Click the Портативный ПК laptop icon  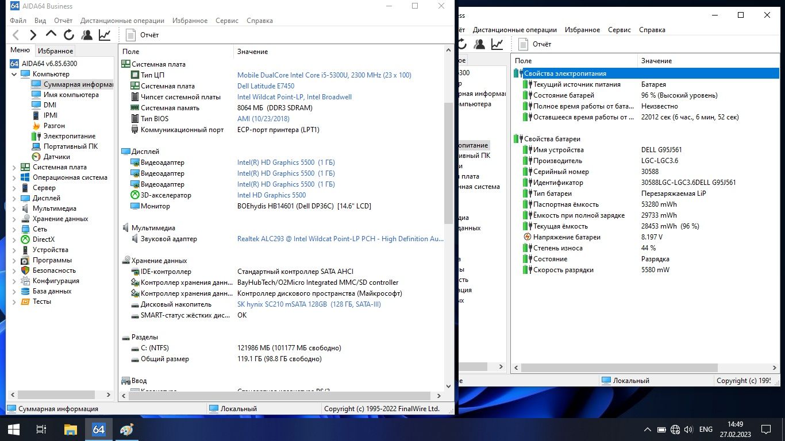[x=37, y=146]
